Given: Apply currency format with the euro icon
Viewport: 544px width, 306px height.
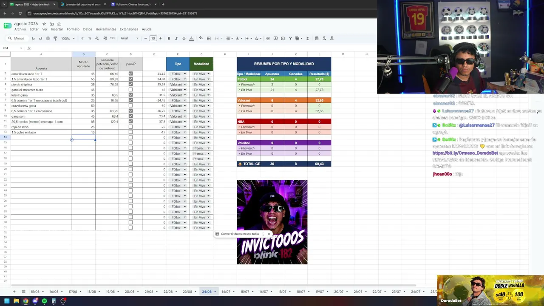Looking at the screenshot, I should pyautogui.click(x=82, y=38).
